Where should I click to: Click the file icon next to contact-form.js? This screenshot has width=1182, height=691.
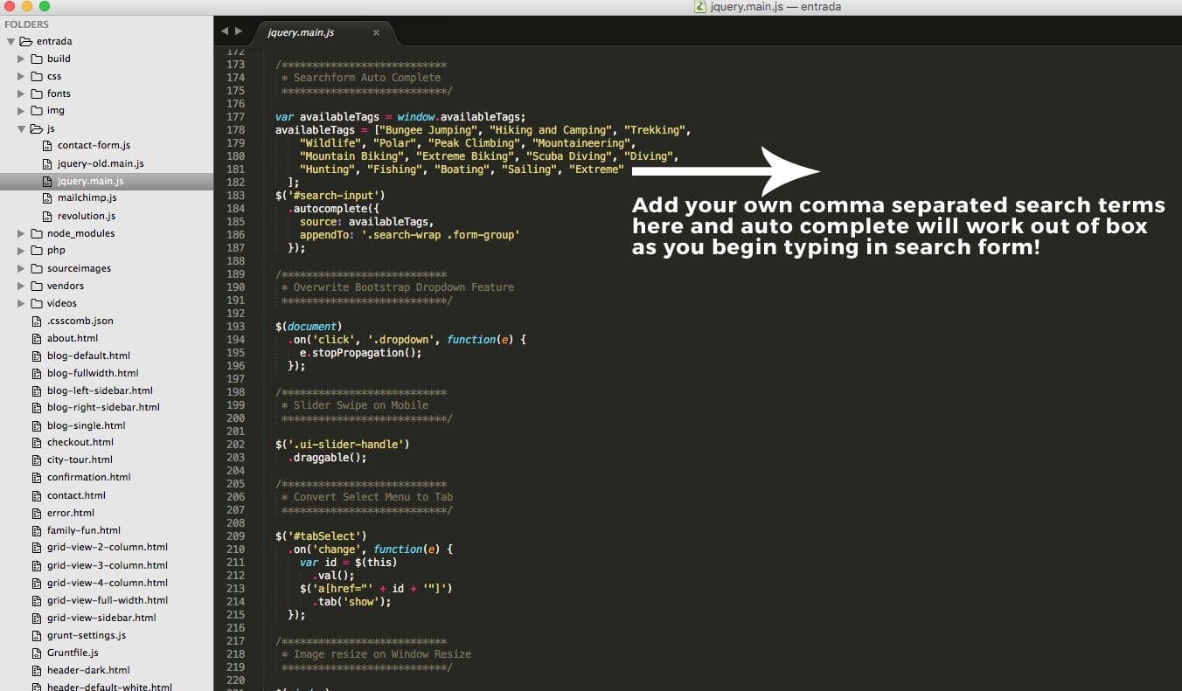[48, 146]
